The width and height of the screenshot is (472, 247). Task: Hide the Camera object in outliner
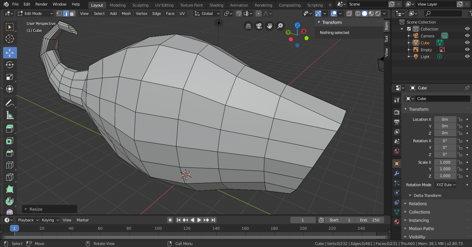pos(467,36)
